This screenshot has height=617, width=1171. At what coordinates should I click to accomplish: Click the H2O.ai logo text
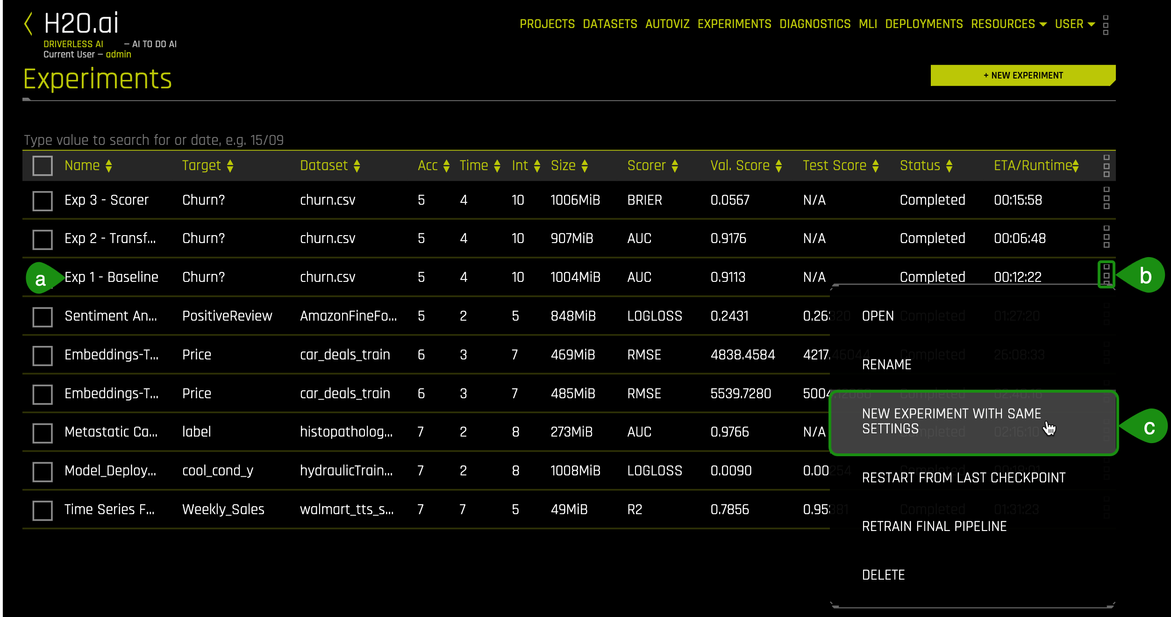81,23
